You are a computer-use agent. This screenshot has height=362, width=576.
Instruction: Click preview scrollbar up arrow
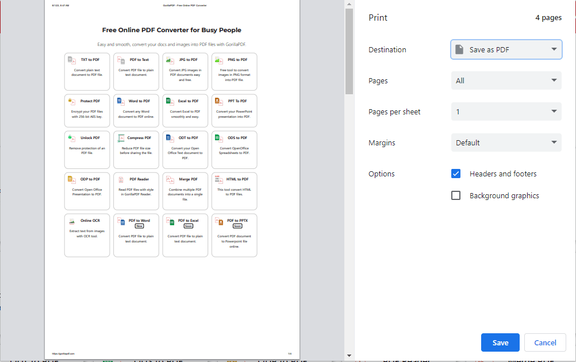coord(349,4)
